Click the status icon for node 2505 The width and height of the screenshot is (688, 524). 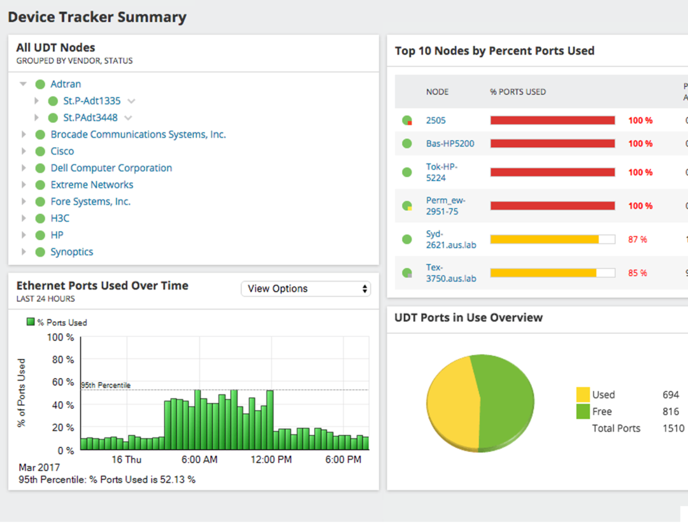[407, 120]
